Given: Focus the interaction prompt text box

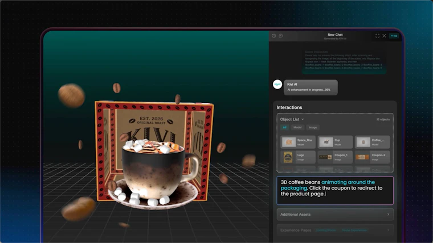Looking at the screenshot, I should [x=335, y=190].
